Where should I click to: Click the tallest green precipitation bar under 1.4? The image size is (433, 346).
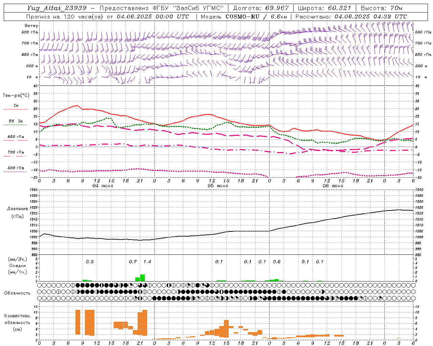point(142,278)
